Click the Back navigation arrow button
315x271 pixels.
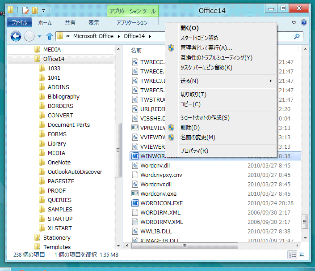click(16, 36)
